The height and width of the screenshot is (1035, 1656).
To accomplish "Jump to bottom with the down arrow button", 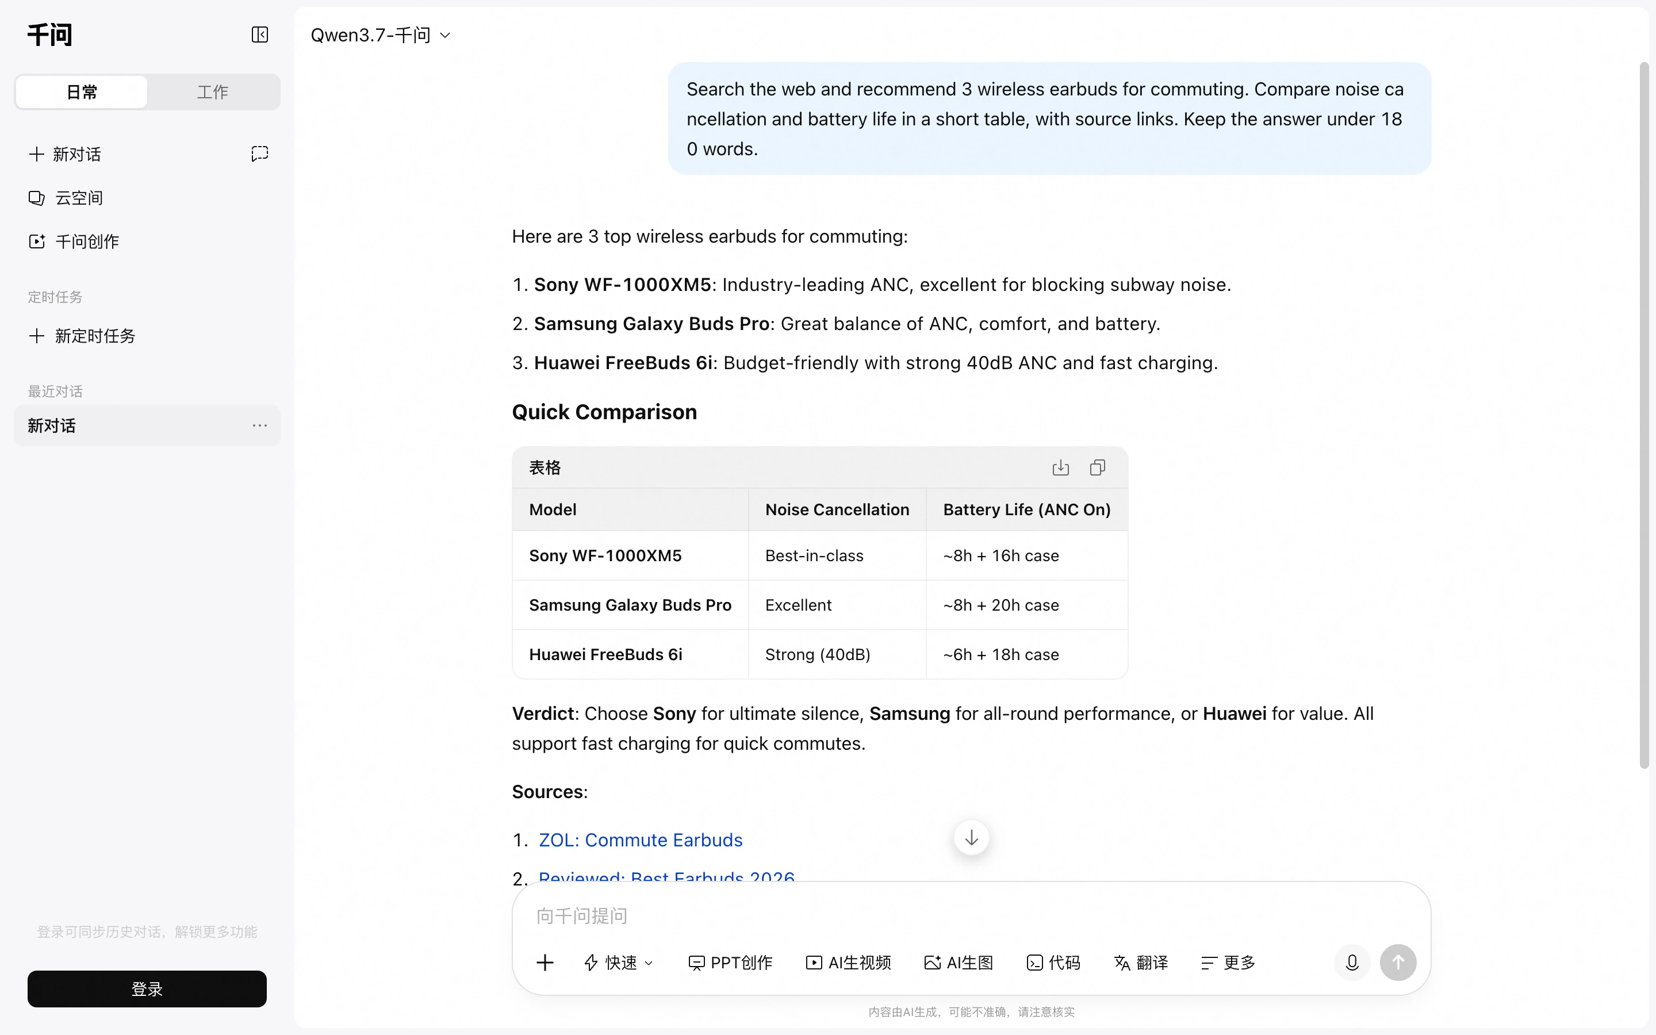I will coord(971,838).
